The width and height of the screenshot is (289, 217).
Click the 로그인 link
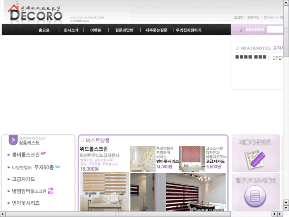tap(239, 18)
